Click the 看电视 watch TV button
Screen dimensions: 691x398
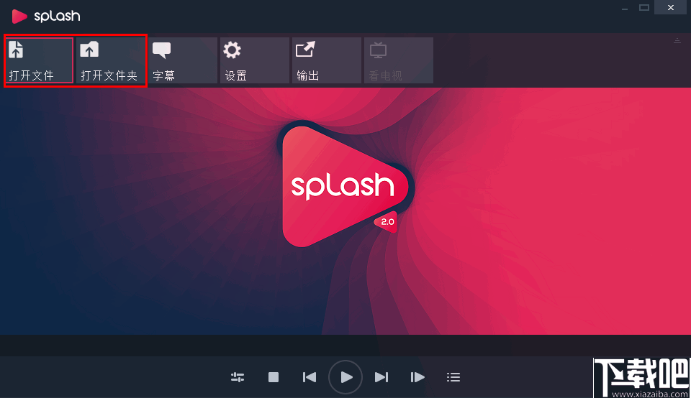pos(399,60)
